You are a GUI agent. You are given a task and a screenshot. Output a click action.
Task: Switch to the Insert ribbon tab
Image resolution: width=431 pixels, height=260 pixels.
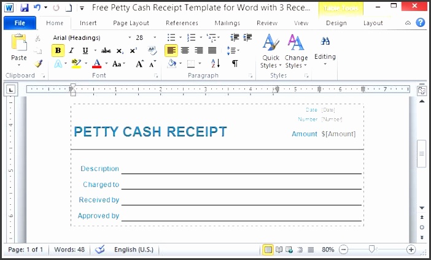pos(88,23)
